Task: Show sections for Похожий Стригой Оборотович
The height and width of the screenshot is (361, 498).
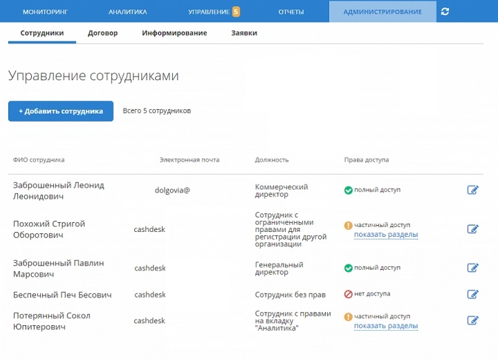Action: (386, 235)
